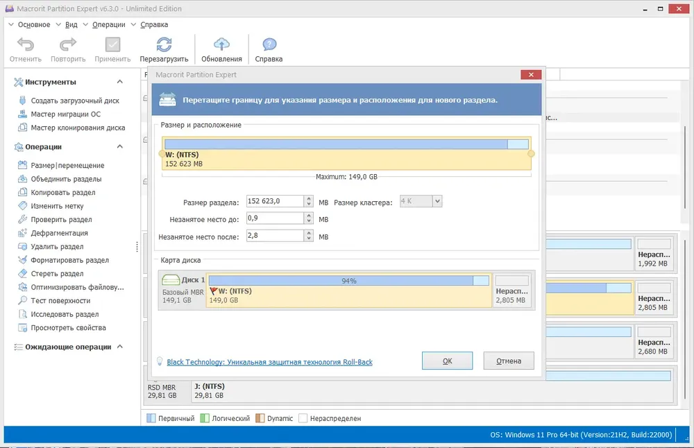
Task: Open the Black Technology Roll-Back link
Action: 269,362
